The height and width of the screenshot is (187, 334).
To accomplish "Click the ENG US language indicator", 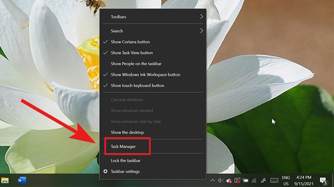I will point(286,181).
